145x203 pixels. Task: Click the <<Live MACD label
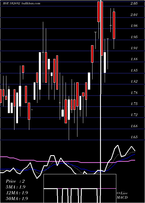(122, 195)
